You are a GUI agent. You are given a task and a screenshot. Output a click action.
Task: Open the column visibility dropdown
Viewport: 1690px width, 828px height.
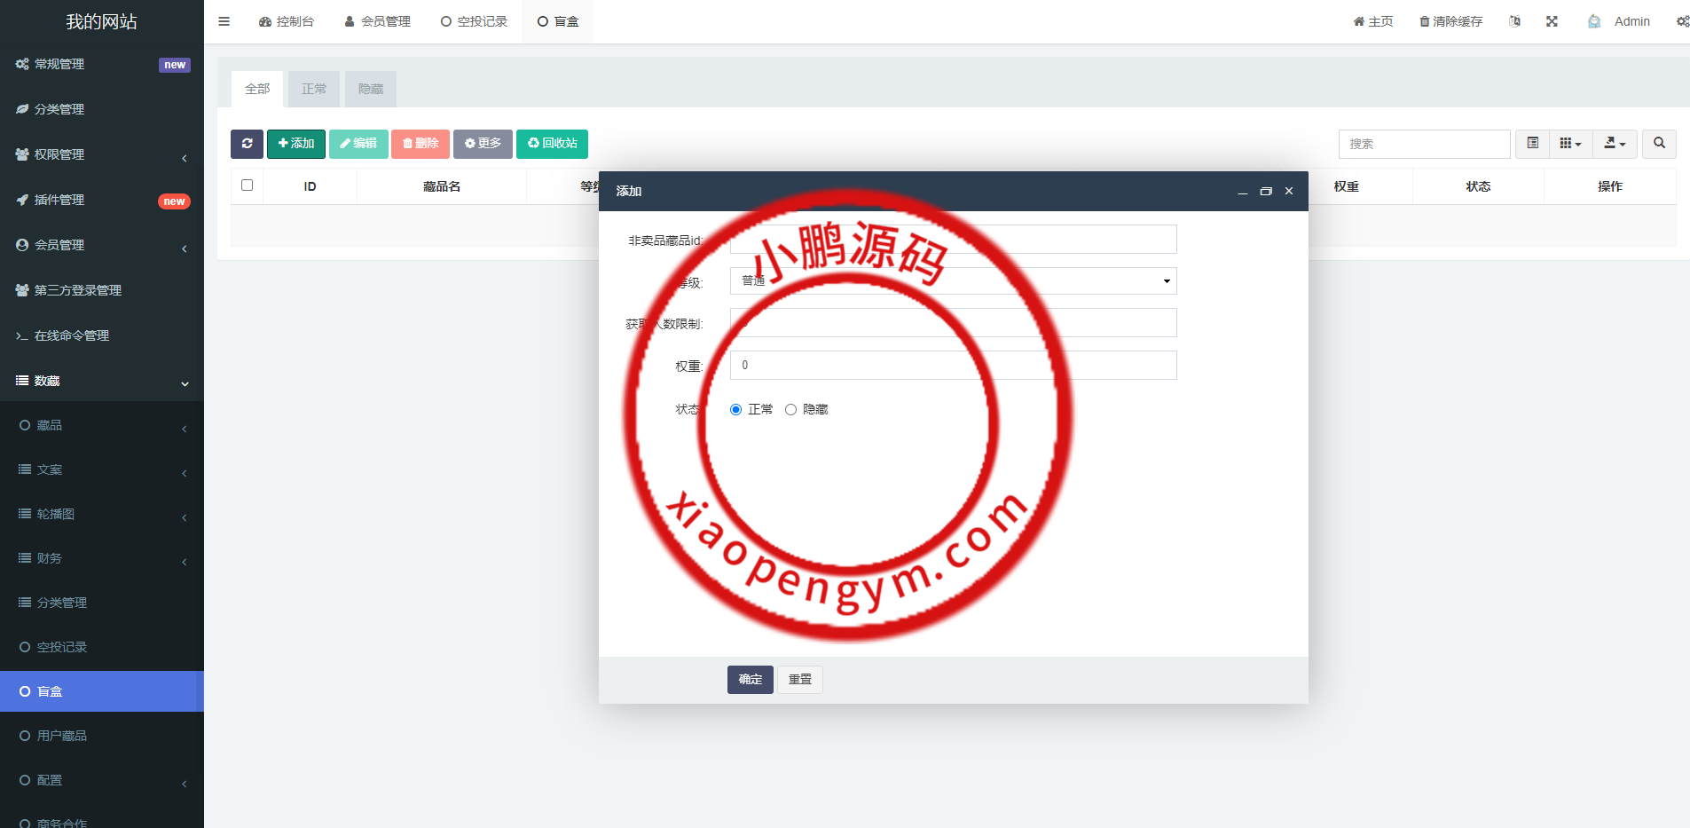[1570, 144]
